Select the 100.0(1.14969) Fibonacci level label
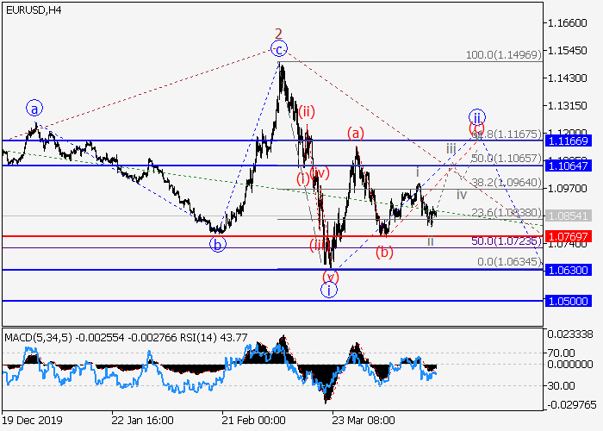Image resolution: width=603 pixels, height=431 pixels. pos(502,54)
